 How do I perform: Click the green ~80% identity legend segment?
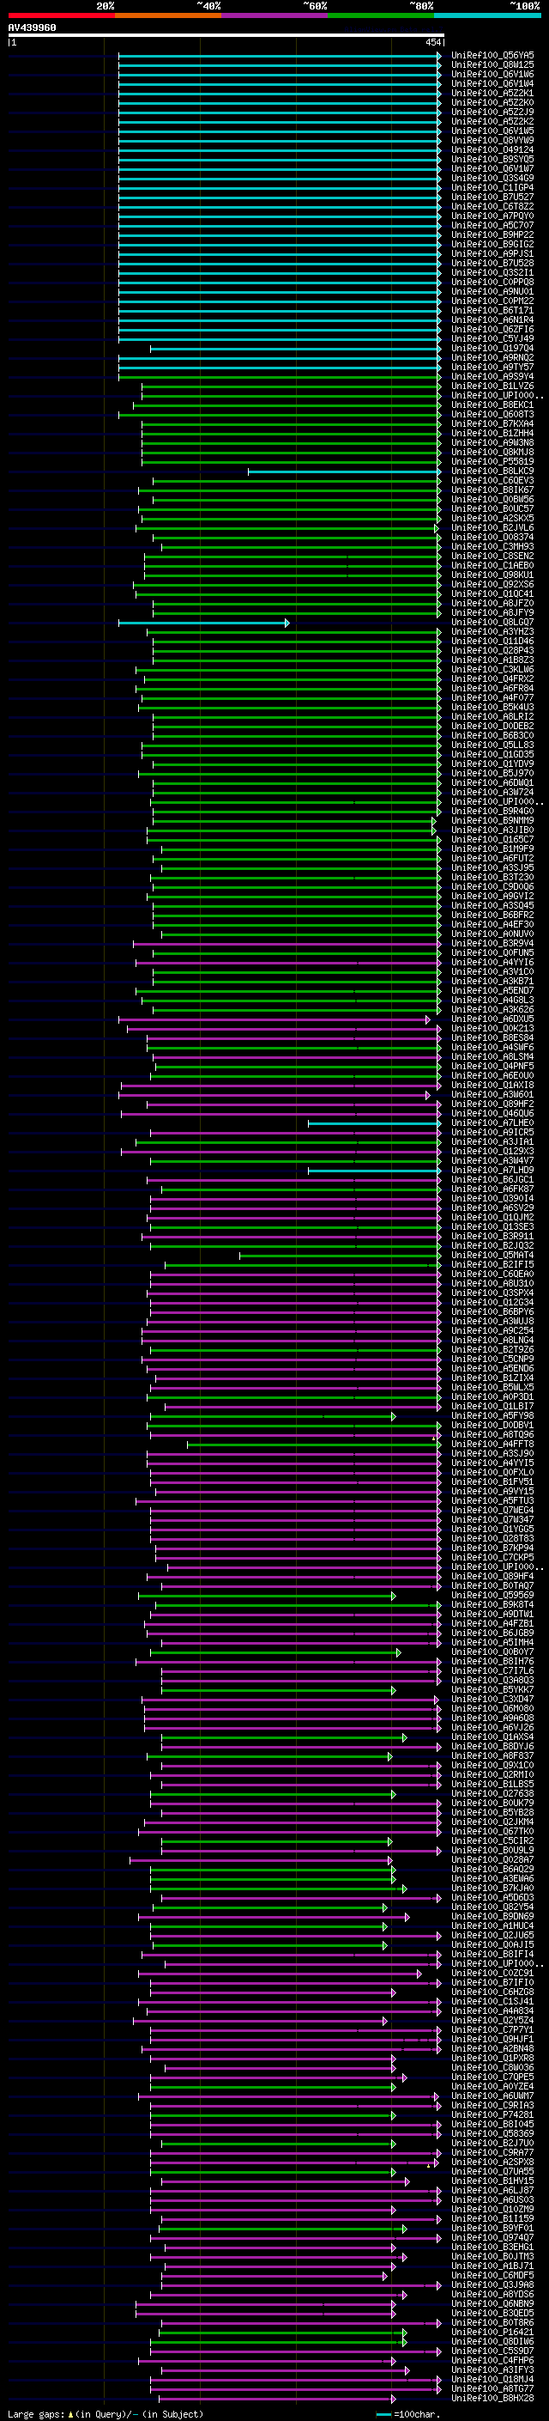[381, 15]
